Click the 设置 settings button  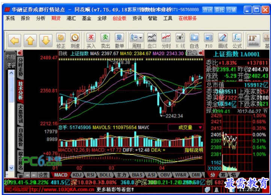pos(43,175)
